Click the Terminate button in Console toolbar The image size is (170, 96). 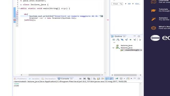coord(80,79)
